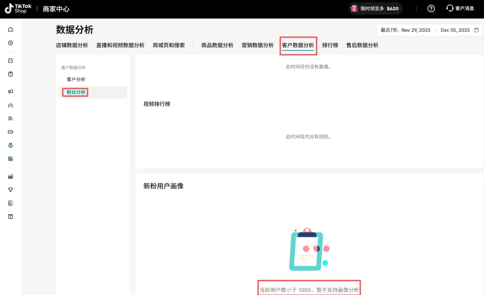The width and height of the screenshot is (484, 295).
Task: Go to 售后数据分析 tab
Action: pos(362,45)
